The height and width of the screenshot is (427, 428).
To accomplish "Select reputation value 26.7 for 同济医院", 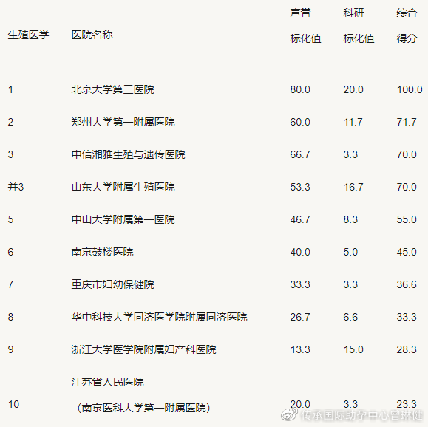I will point(300,317).
